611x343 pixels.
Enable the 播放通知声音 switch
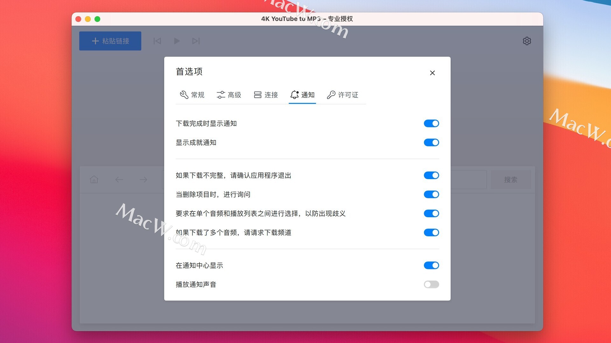point(431,284)
